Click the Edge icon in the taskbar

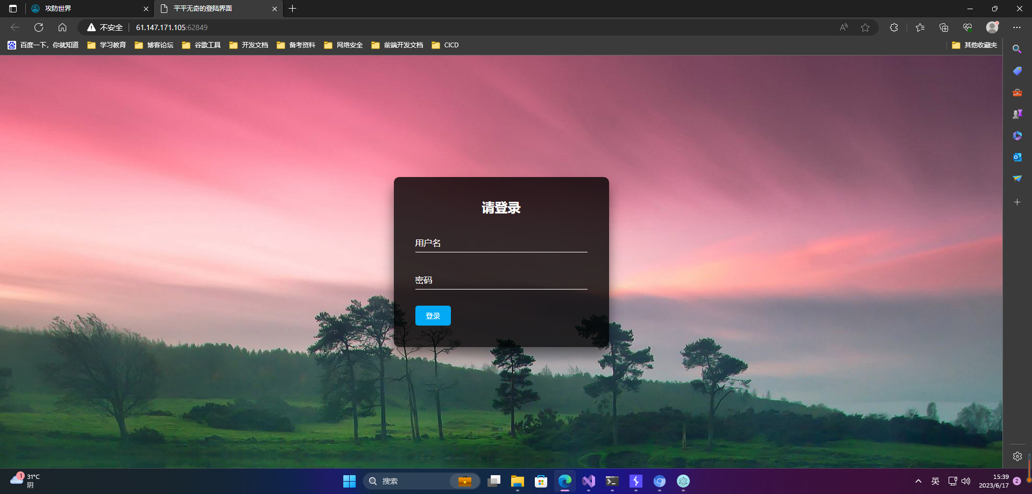[565, 481]
